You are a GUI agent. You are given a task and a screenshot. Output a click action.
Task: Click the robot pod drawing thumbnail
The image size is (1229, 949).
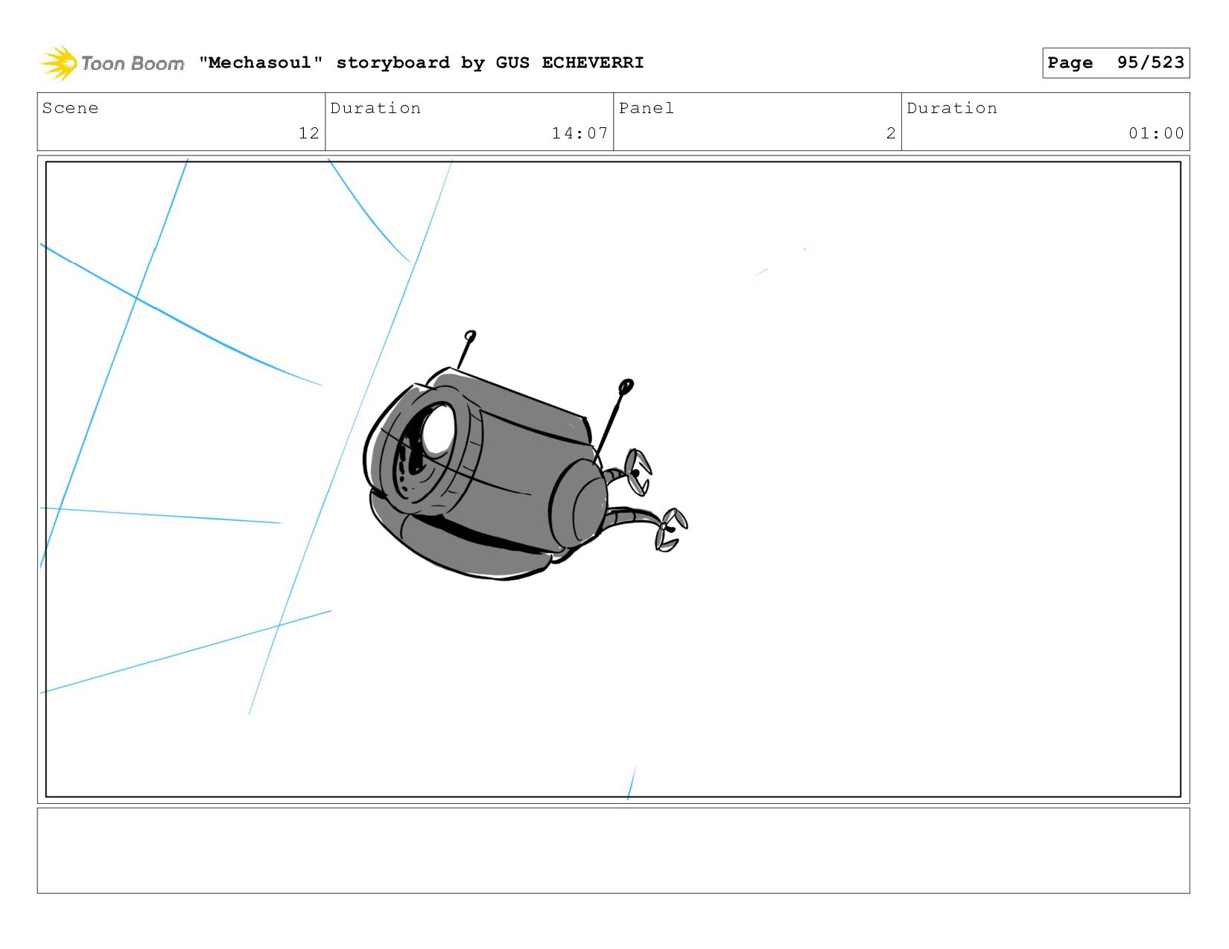pyautogui.click(x=525, y=456)
